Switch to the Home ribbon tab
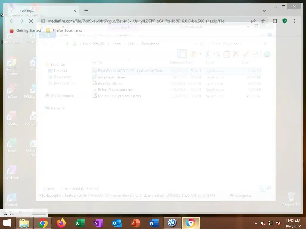This screenshot has height=229, width=306. [x=64, y=35]
